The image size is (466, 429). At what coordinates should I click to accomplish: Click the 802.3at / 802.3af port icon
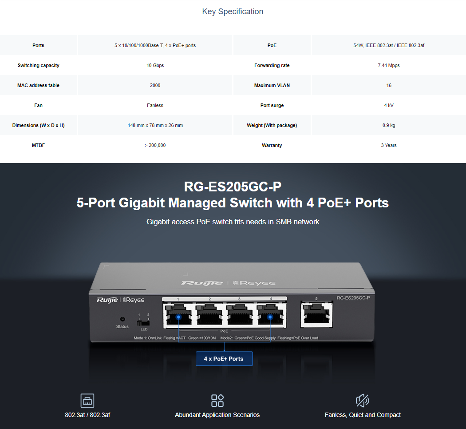(x=87, y=401)
